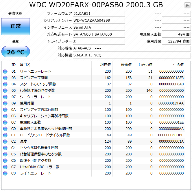Viewport: 192px width, 191px height.
Task: Select the status icon next to 温度 row
Action: [x=5, y=142]
